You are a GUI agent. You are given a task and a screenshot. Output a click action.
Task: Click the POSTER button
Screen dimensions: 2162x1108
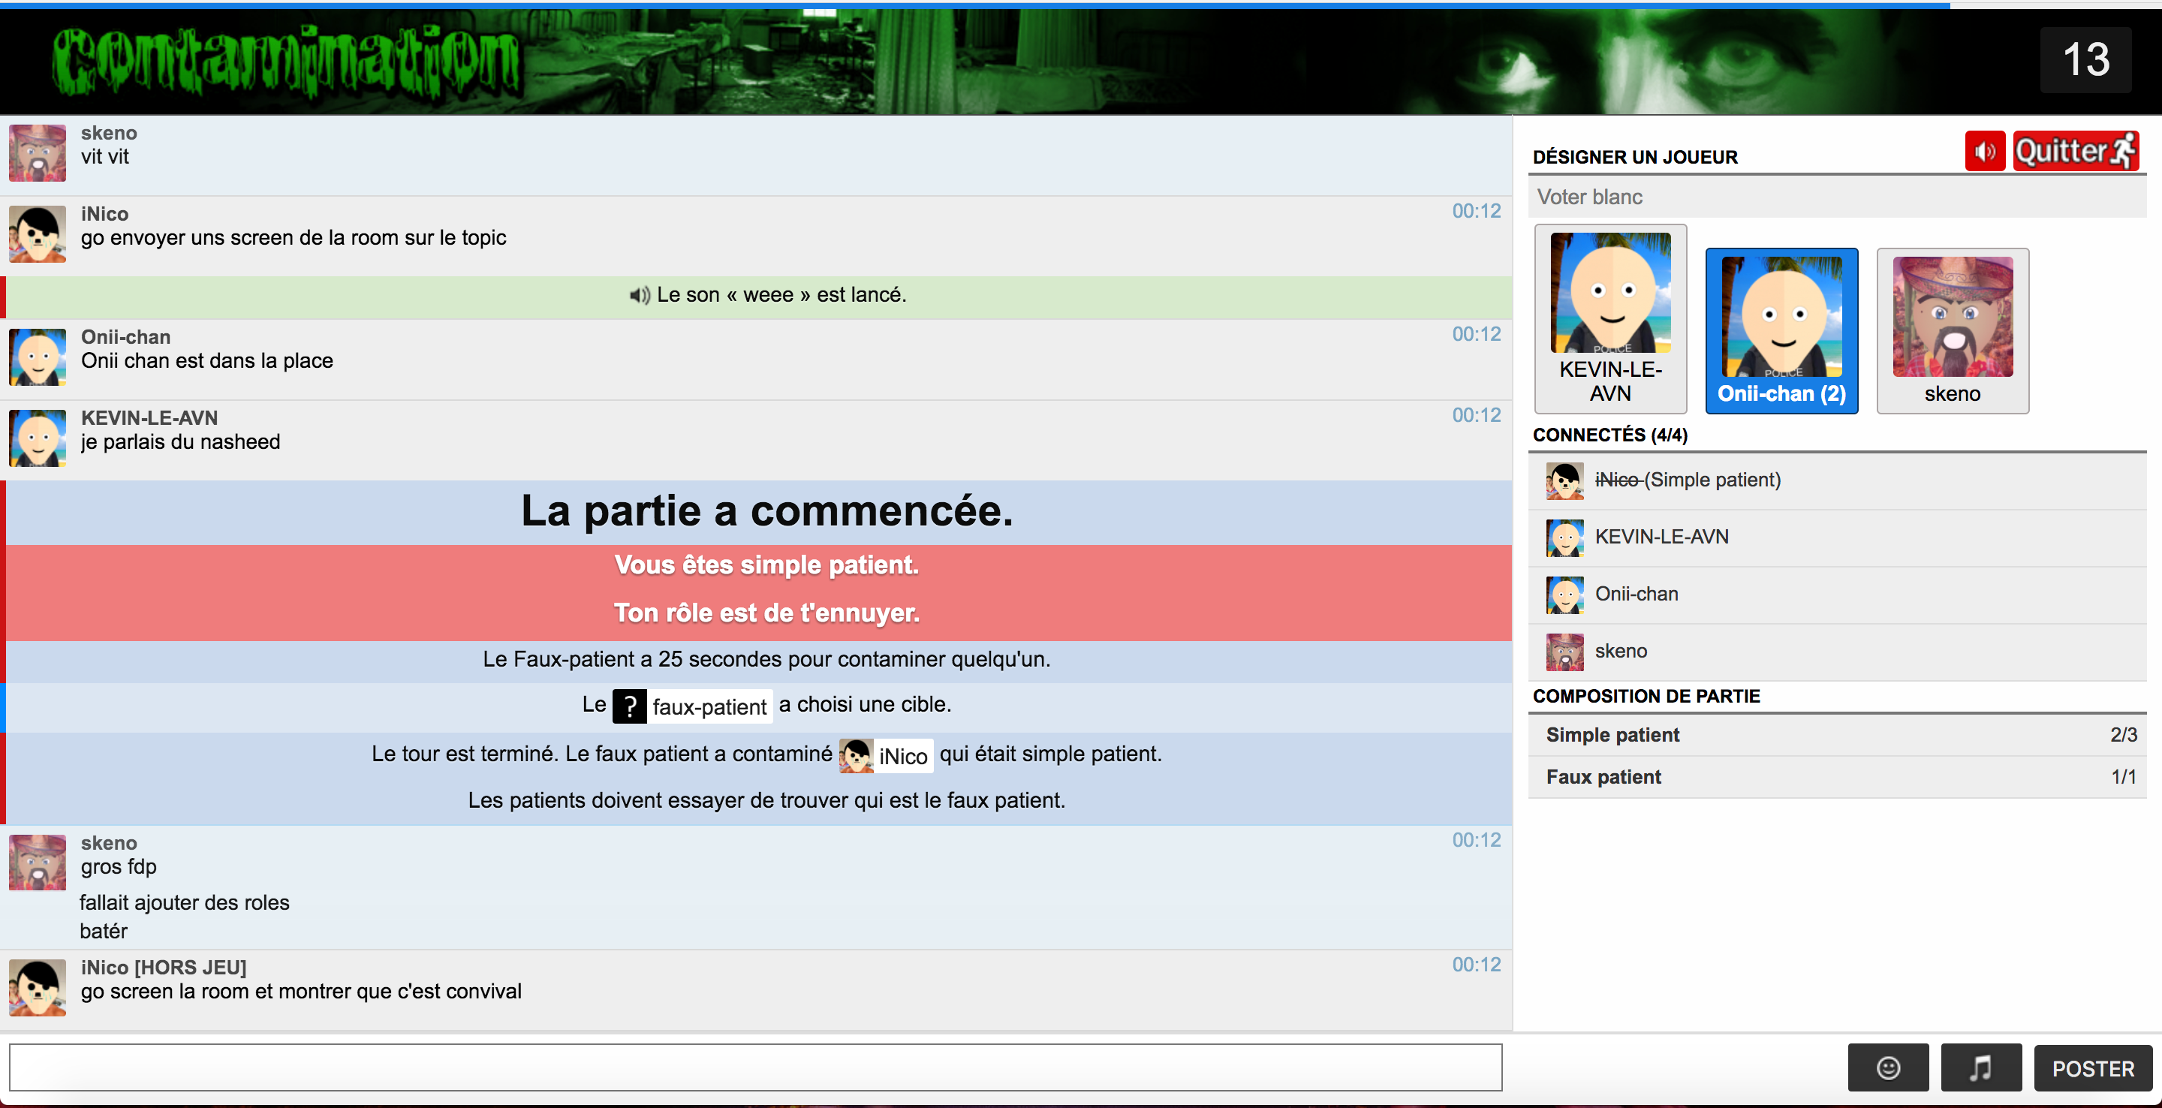(2092, 1067)
